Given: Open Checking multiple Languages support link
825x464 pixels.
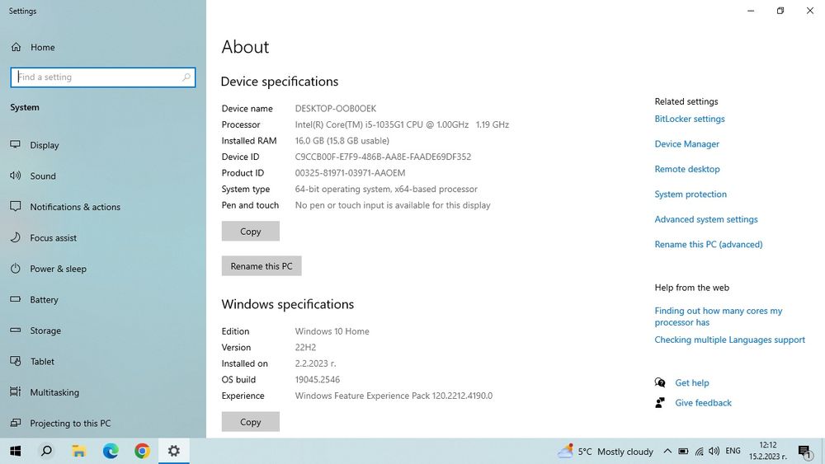Looking at the screenshot, I should [730, 340].
